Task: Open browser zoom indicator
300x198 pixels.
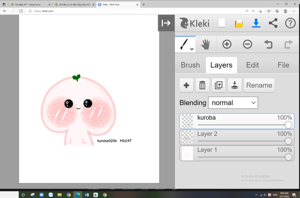Action: (x=253, y=11)
